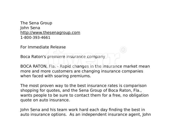Click 'quote on auto insurance.' line
The height and width of the screenshot is (117, 173).
tap(45, 100)
